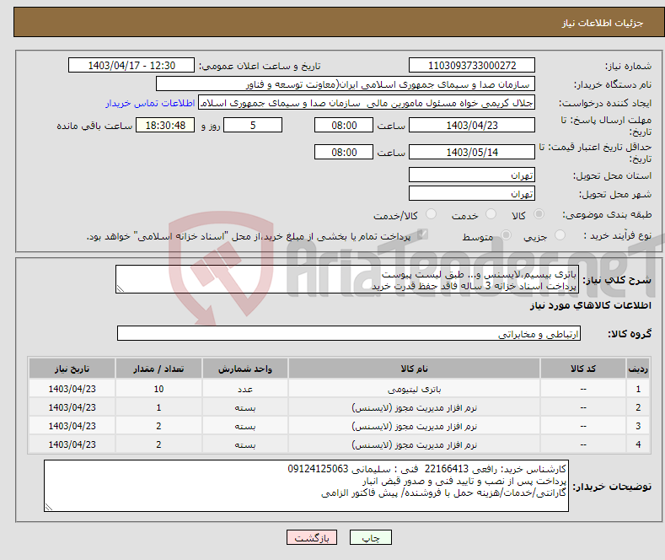Click the buyer notes text area

306,486
